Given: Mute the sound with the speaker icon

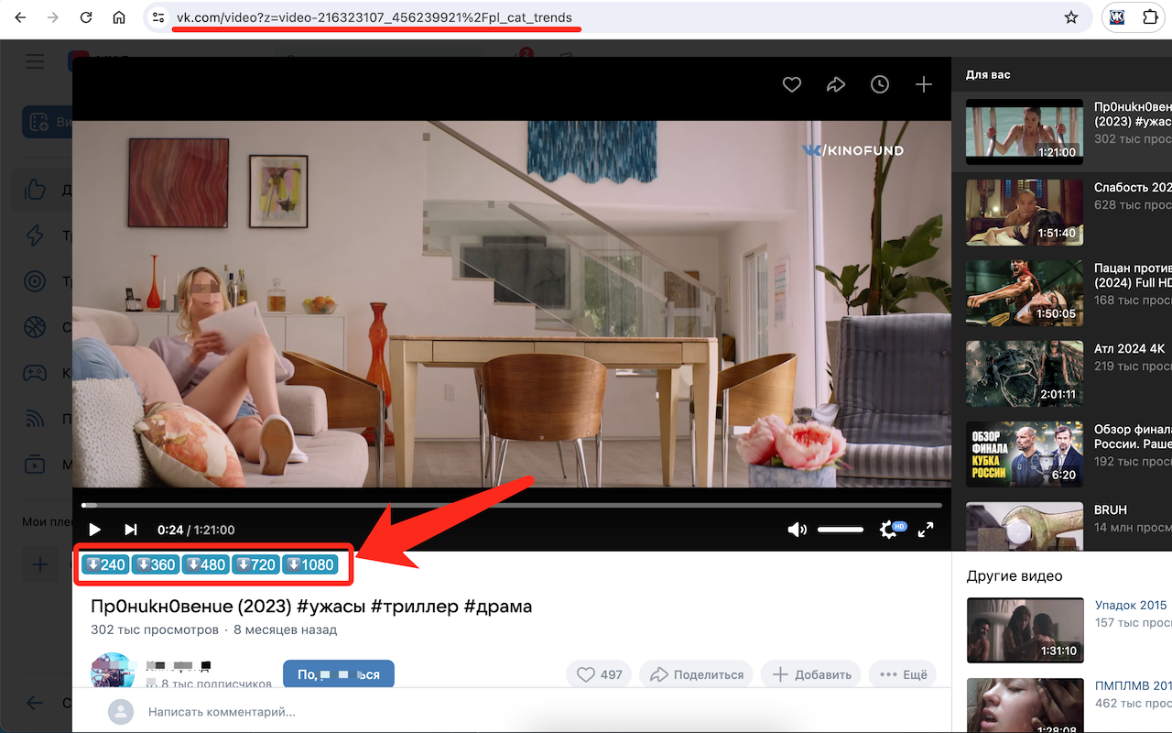Looking at the screenshot, I should point(798,530).
